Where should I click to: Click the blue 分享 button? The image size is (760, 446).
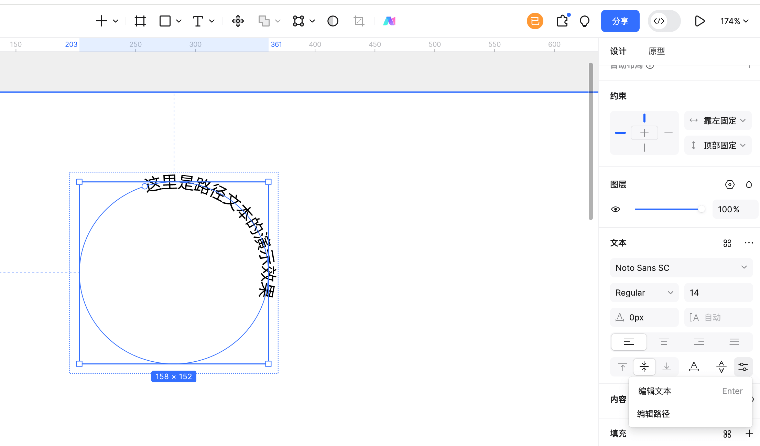click(x=620, y=21)
